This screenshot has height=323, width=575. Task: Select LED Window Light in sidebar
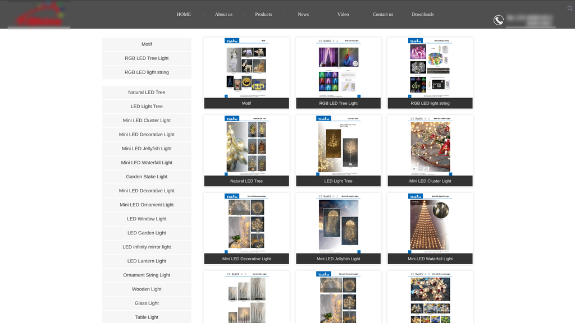pos(147,219)
